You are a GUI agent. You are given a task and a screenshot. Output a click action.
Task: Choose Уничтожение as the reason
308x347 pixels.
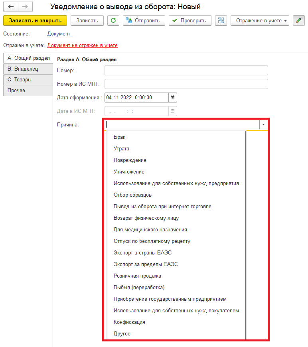pyautogui.click(x=176, y=172)
